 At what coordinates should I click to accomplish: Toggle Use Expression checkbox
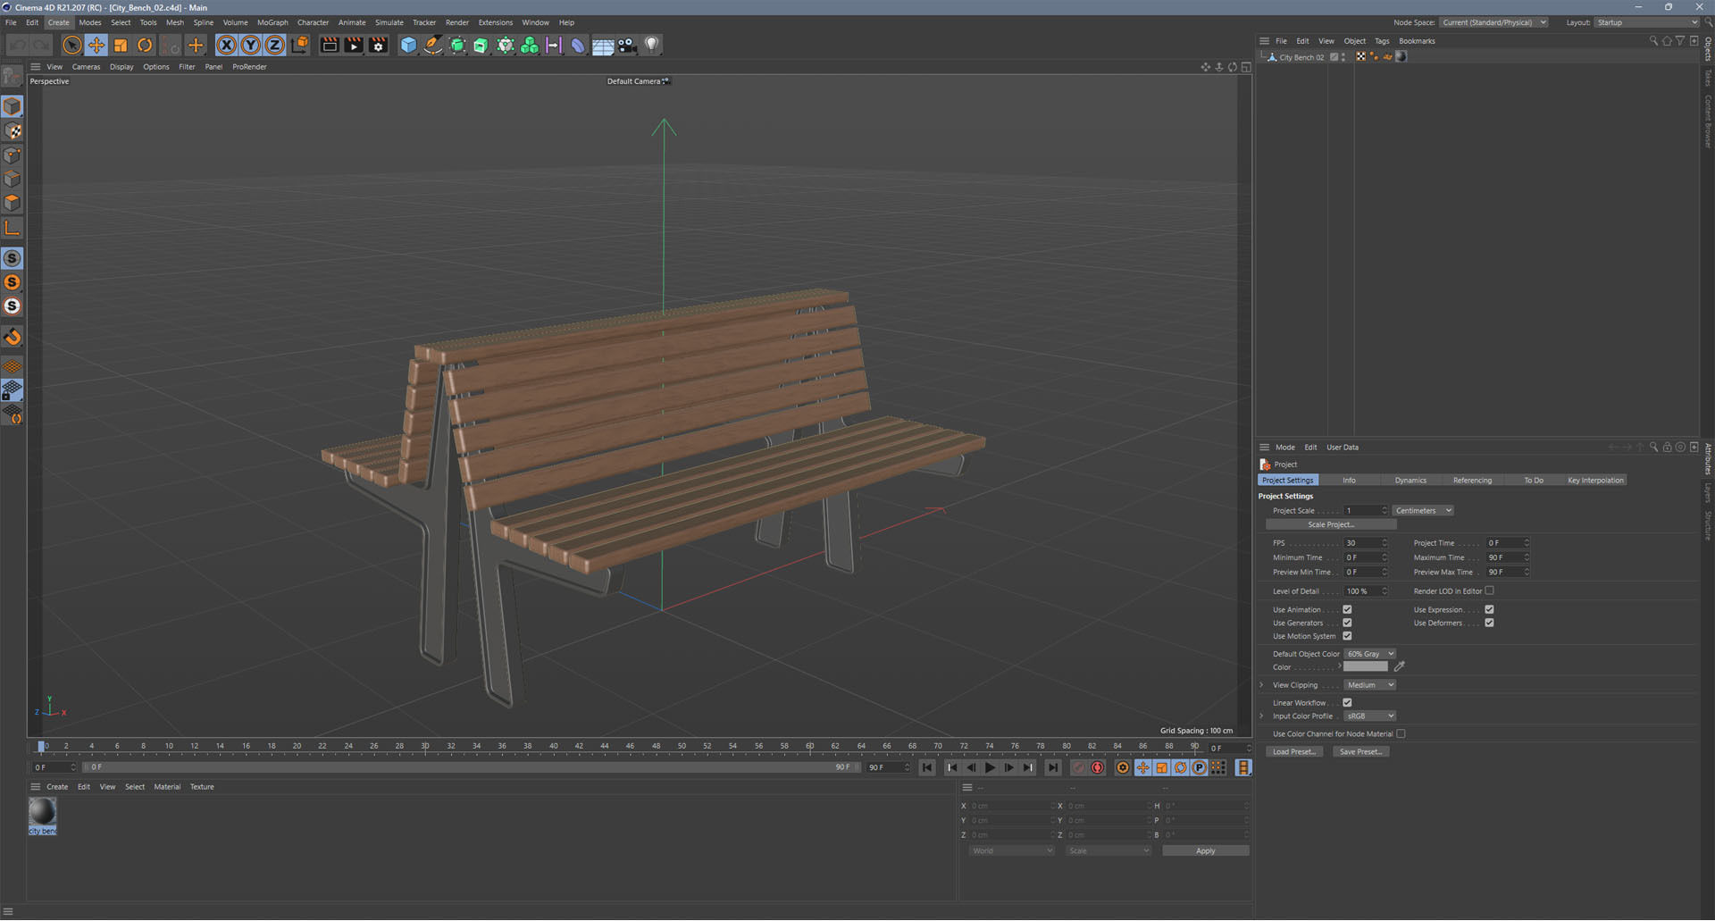(1489, 610)
